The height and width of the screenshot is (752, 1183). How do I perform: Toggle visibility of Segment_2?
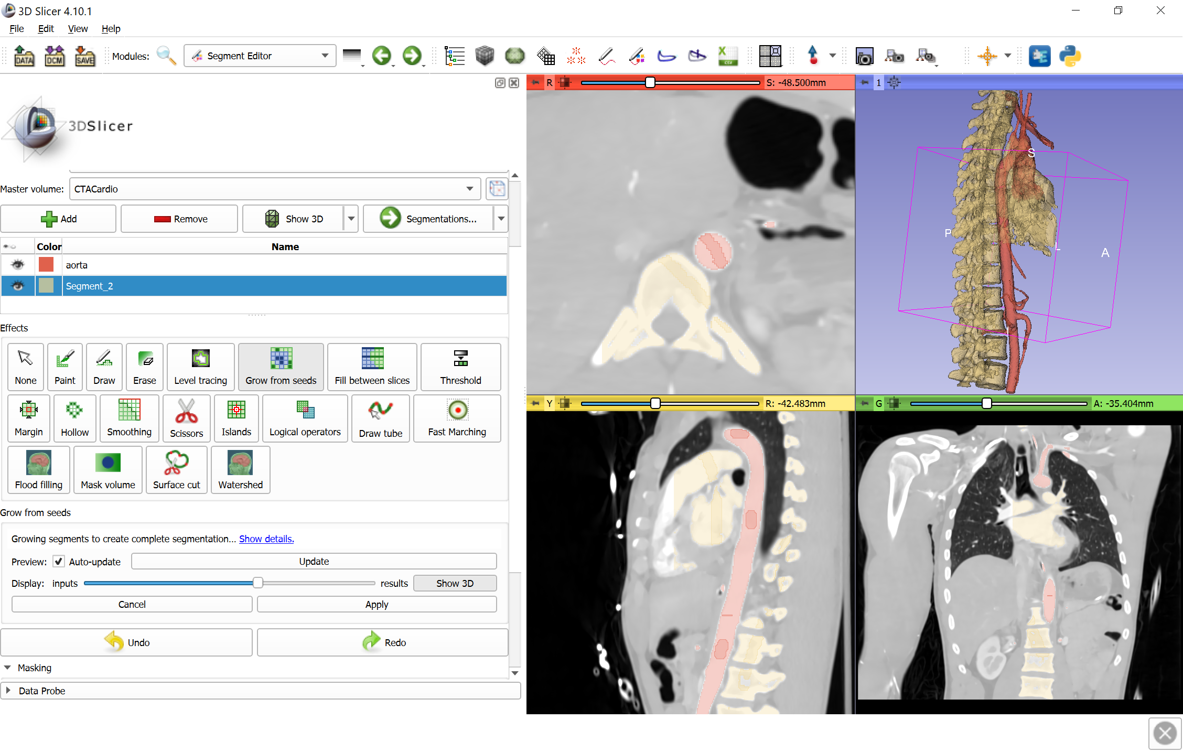click(18, 286)
